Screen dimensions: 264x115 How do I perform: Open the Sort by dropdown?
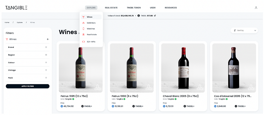click(x=244, y=30)
